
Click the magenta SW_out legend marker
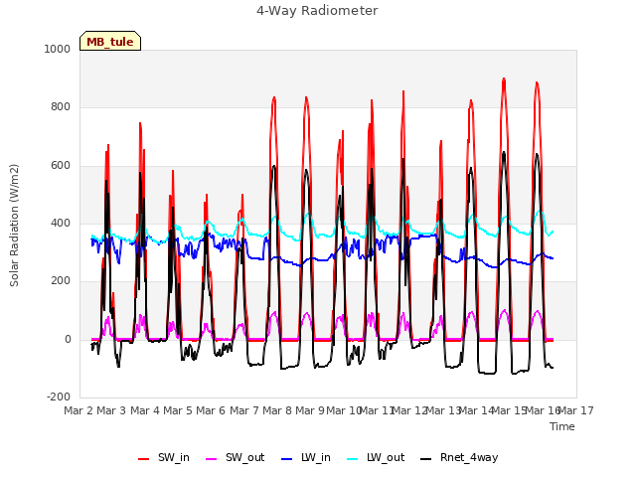click(212, 459)
